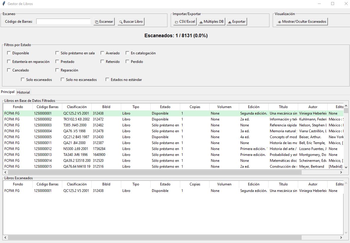Image resolution: width=350 pixels, height=243 pixels.
Task: Click the Múltiples DB import button
Action: coord(211,22)
